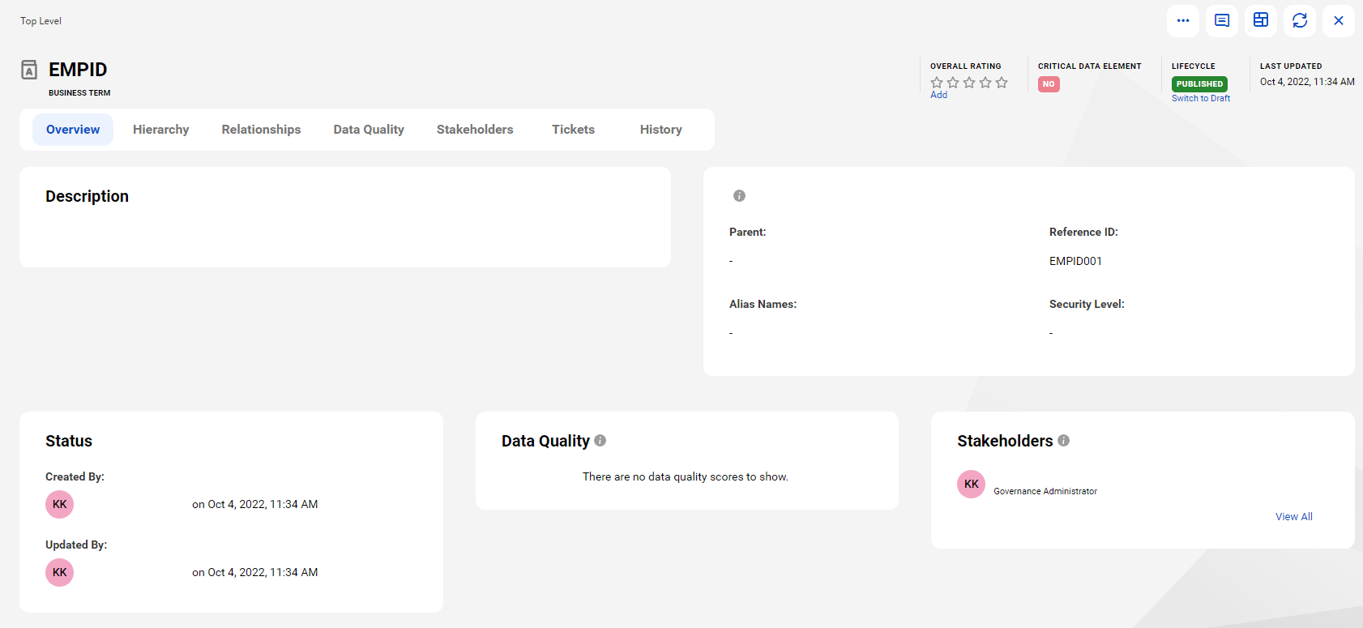Select the Overview tab
This screenshot has width=1363, height=628.
click(x=73, y=130)
